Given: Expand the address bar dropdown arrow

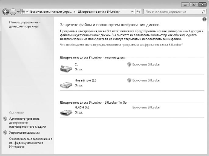Looking at the screenshot, I should tap(132, 12).
